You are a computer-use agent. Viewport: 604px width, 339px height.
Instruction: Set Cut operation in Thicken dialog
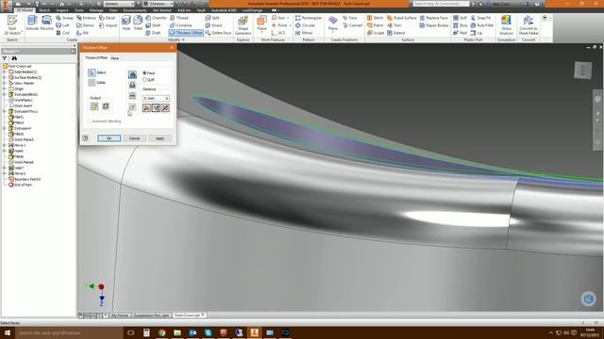coord(132,85)
